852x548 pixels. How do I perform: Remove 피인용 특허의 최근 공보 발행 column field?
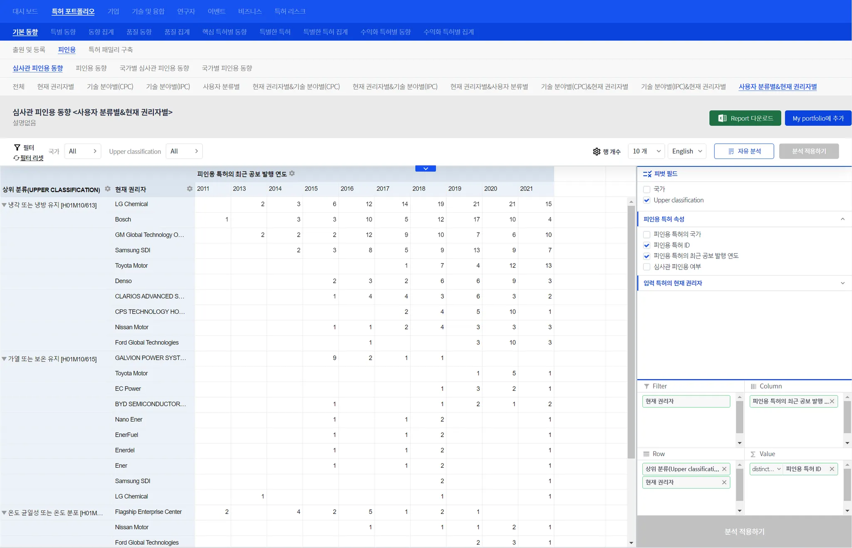(x=832, y=401)
